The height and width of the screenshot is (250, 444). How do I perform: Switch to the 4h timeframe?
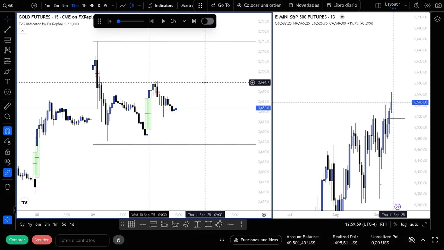pos(92,6)
